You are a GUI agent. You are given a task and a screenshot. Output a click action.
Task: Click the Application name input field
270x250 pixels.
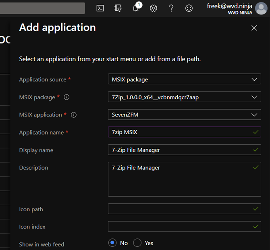point(185,132)
